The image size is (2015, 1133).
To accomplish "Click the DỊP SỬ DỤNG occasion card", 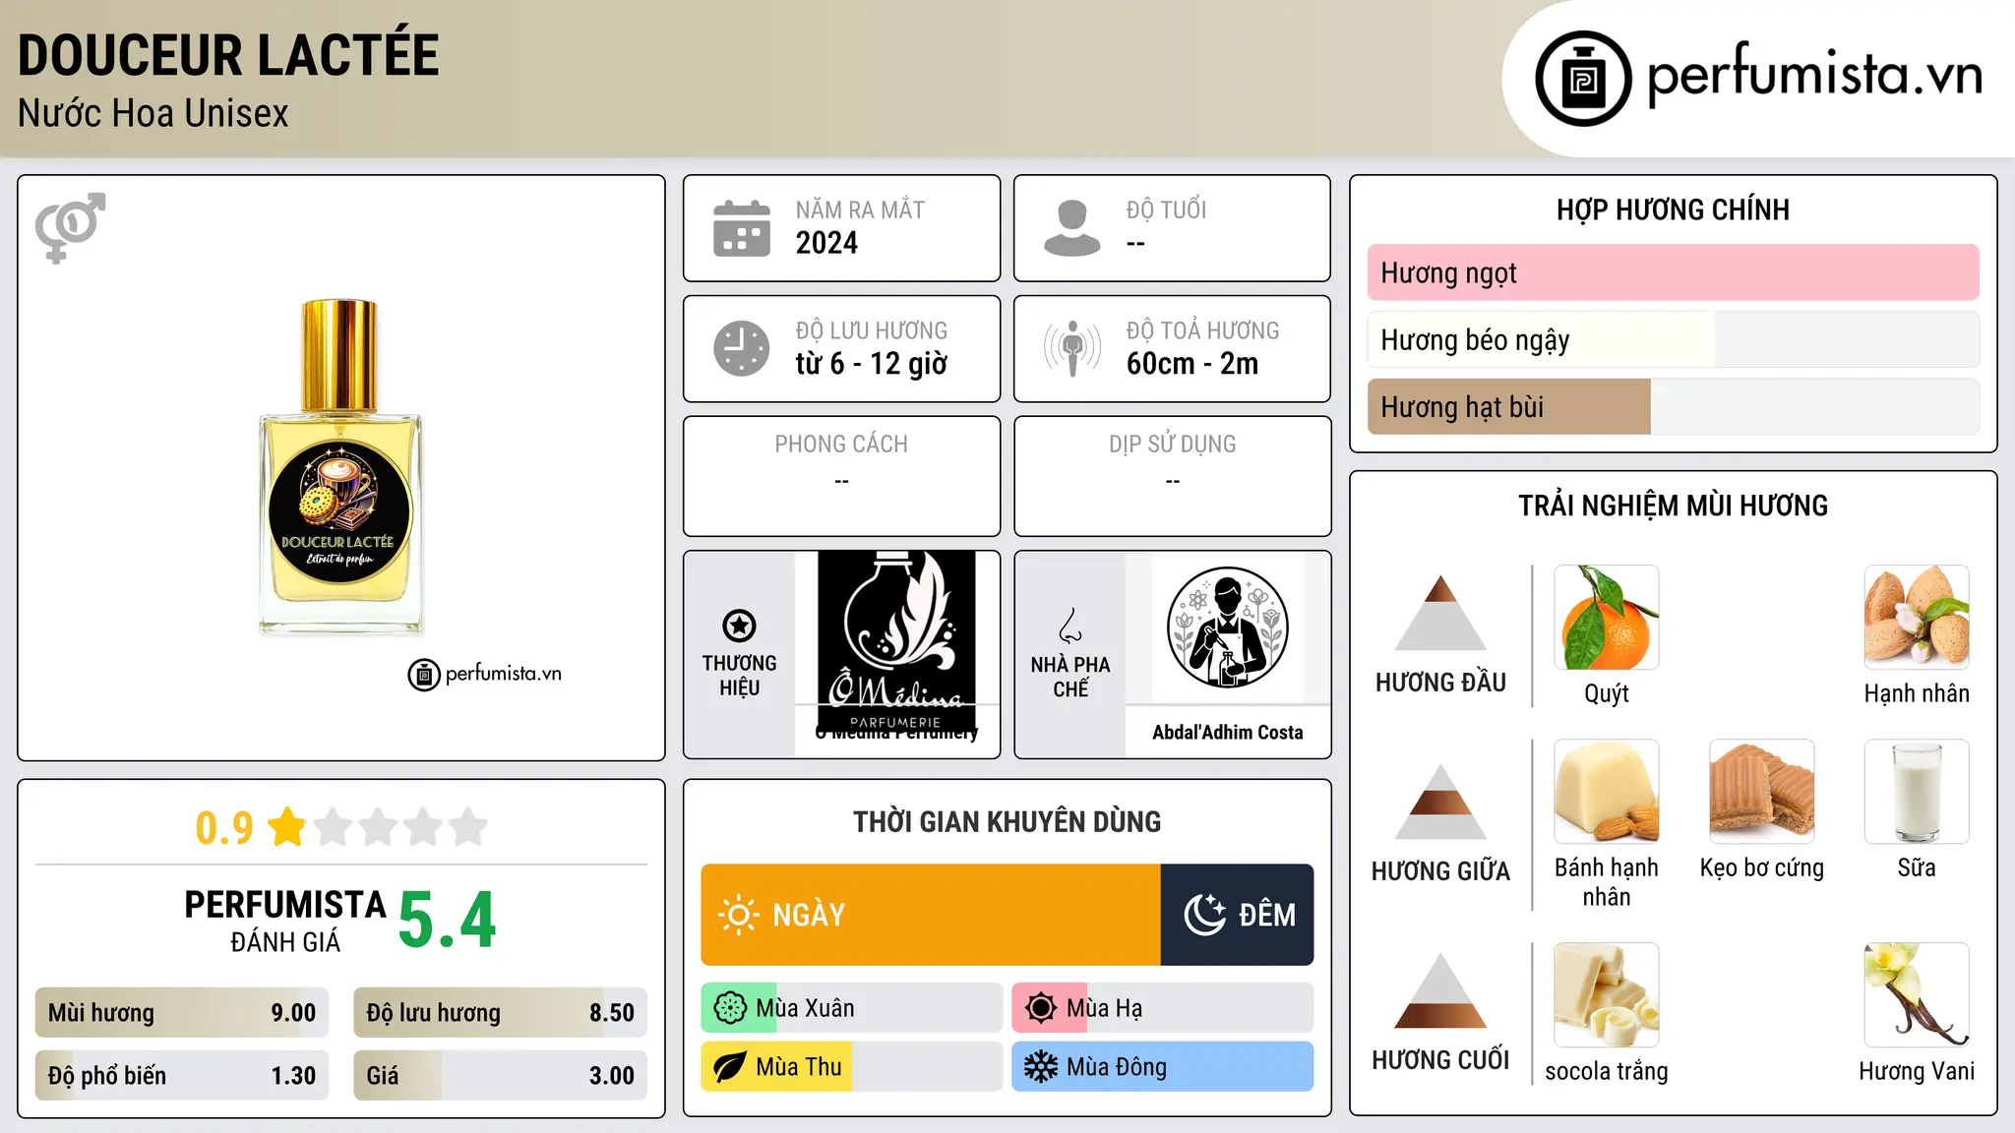I will click(x=1172, y=476).
